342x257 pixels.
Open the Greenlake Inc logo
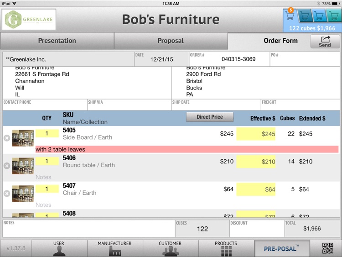tap(29, 20)
